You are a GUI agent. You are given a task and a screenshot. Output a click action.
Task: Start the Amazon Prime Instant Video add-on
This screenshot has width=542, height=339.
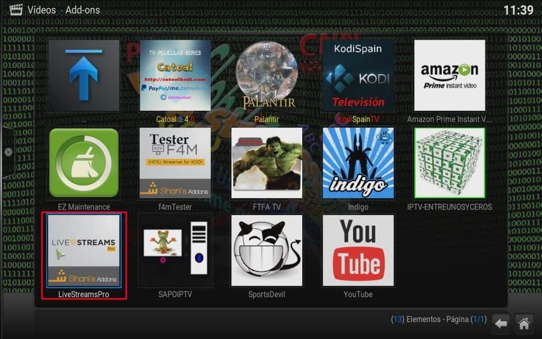tap(449, 74)
